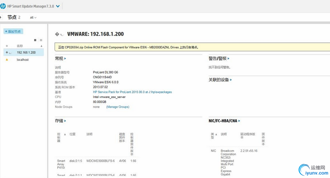Click Smart Array P410i cell
The height and width of the screenshot is (178, 330).
(x=61, y=164)
